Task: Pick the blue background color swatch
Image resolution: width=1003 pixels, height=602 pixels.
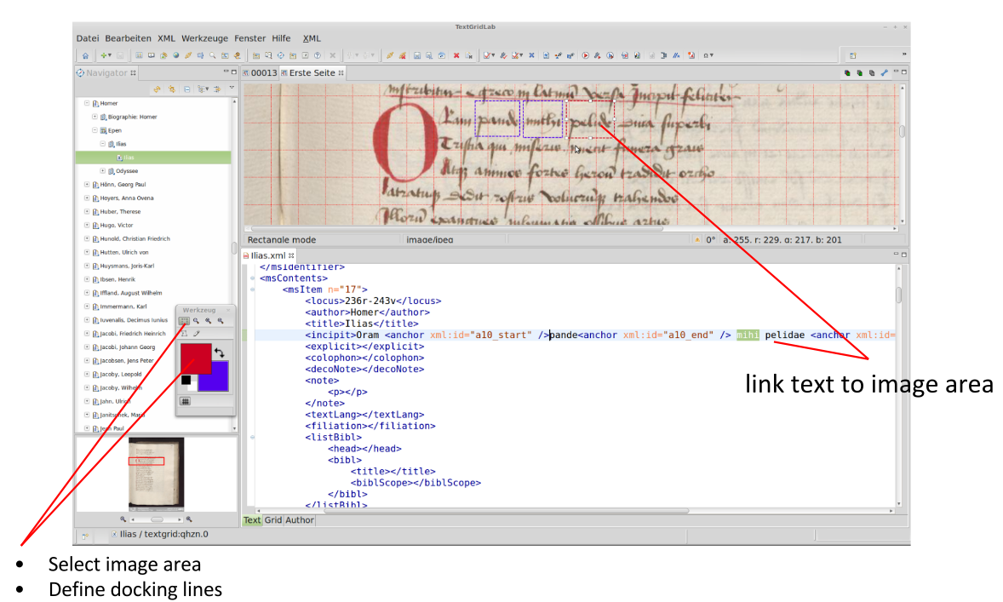Action: [217, 379]
